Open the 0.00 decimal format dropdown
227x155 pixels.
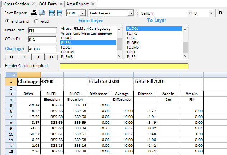[83, 13]
